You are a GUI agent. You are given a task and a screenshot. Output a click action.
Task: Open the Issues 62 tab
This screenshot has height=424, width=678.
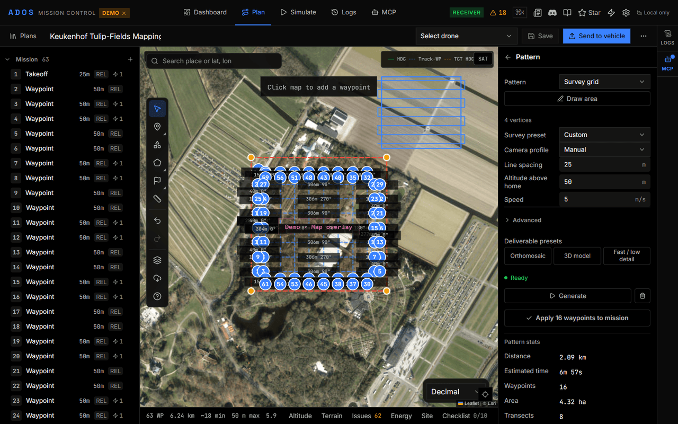tap(367, 416)
